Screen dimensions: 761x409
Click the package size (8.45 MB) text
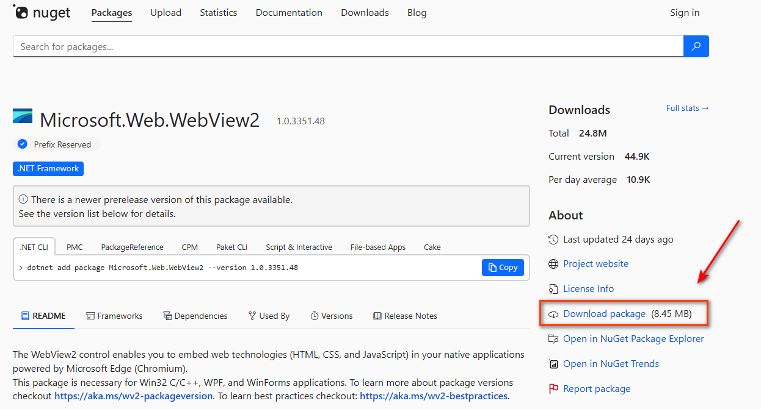(671, 314)
